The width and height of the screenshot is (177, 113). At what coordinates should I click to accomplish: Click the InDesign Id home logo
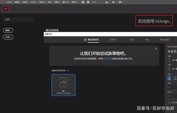pyautogui.click(x=6, y=9)
